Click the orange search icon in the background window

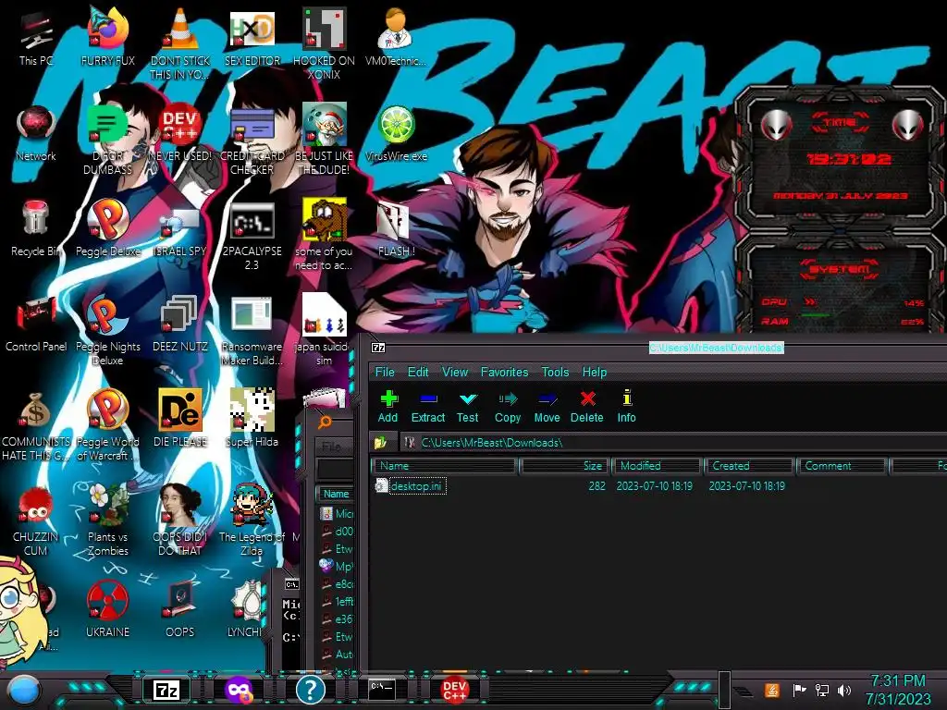click(325, 422)
